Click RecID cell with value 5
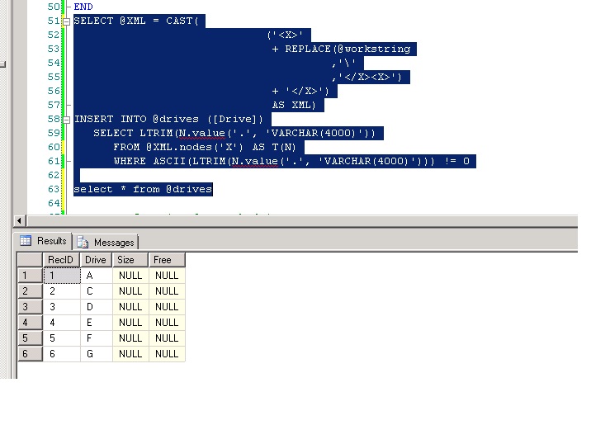 (61, 338)
